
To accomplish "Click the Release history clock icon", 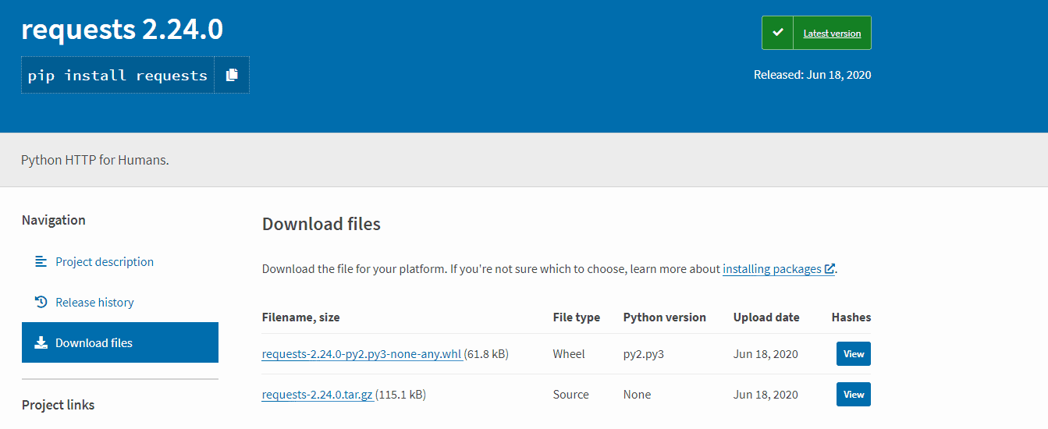I will (41, 302).
